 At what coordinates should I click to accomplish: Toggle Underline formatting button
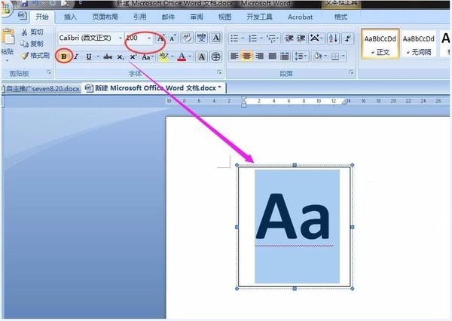(x=88, y=57)
